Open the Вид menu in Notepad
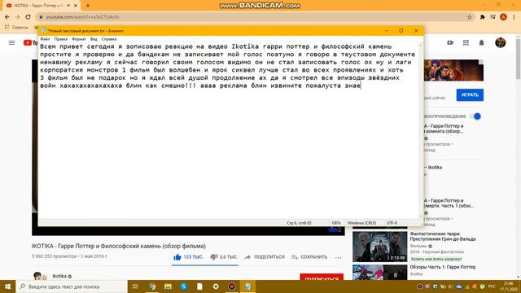Screen dimensions: 521x293 (94, 39)
